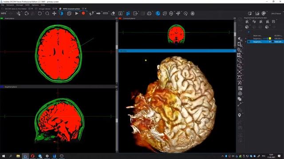This screenshot has height=159, width=284.
Task: Open the MPR mode button in toolbar
Action: (x=4, y=13)
